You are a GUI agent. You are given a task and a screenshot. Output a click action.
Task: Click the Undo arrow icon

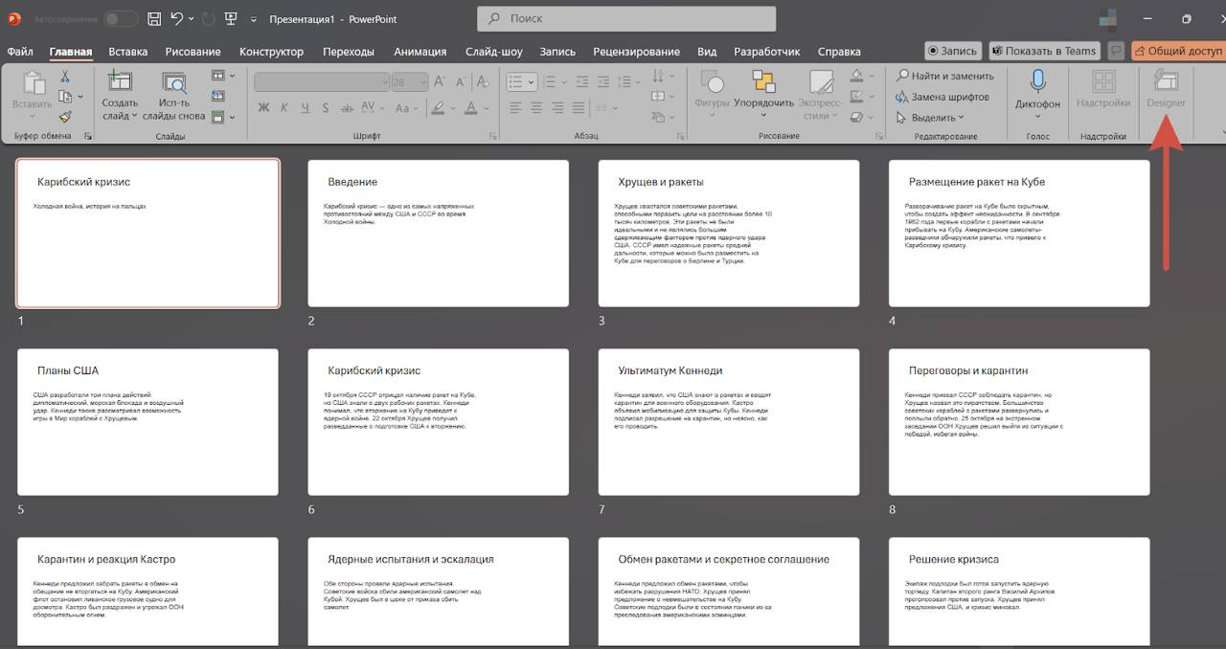point(177,19)
